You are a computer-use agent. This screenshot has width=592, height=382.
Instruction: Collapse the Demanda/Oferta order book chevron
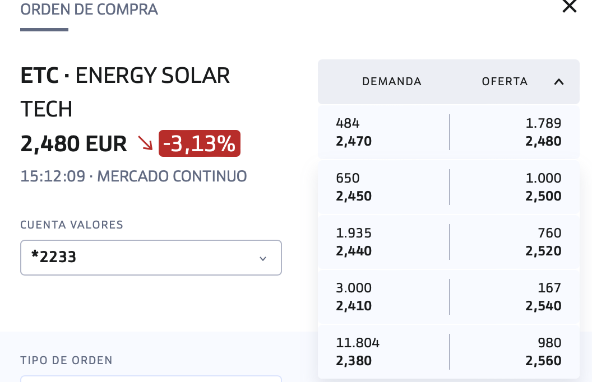(559, 82)
